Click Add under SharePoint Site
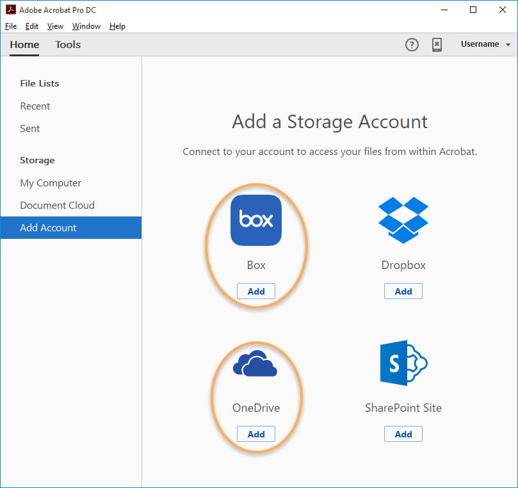The image size is (518, 488). (403, 434)
